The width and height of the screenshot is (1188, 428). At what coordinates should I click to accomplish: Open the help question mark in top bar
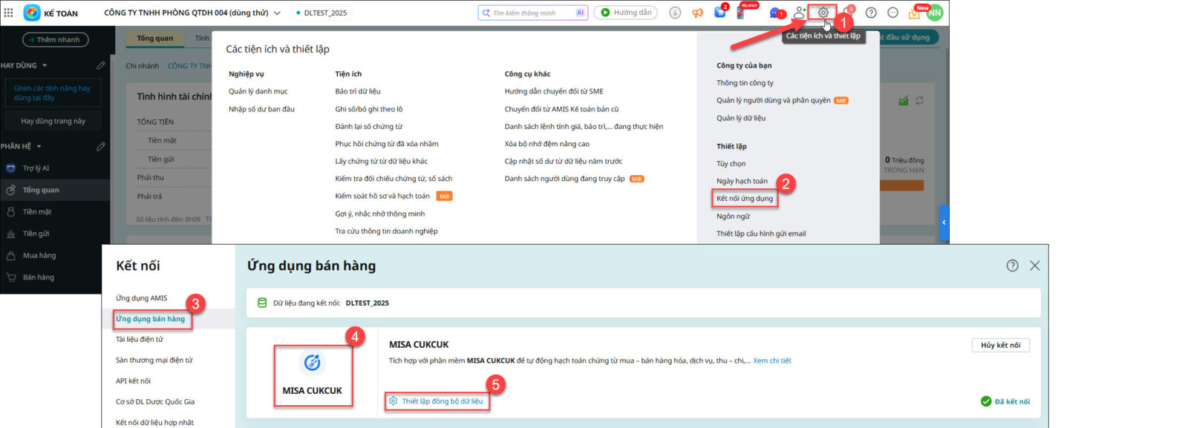[871, 13]
